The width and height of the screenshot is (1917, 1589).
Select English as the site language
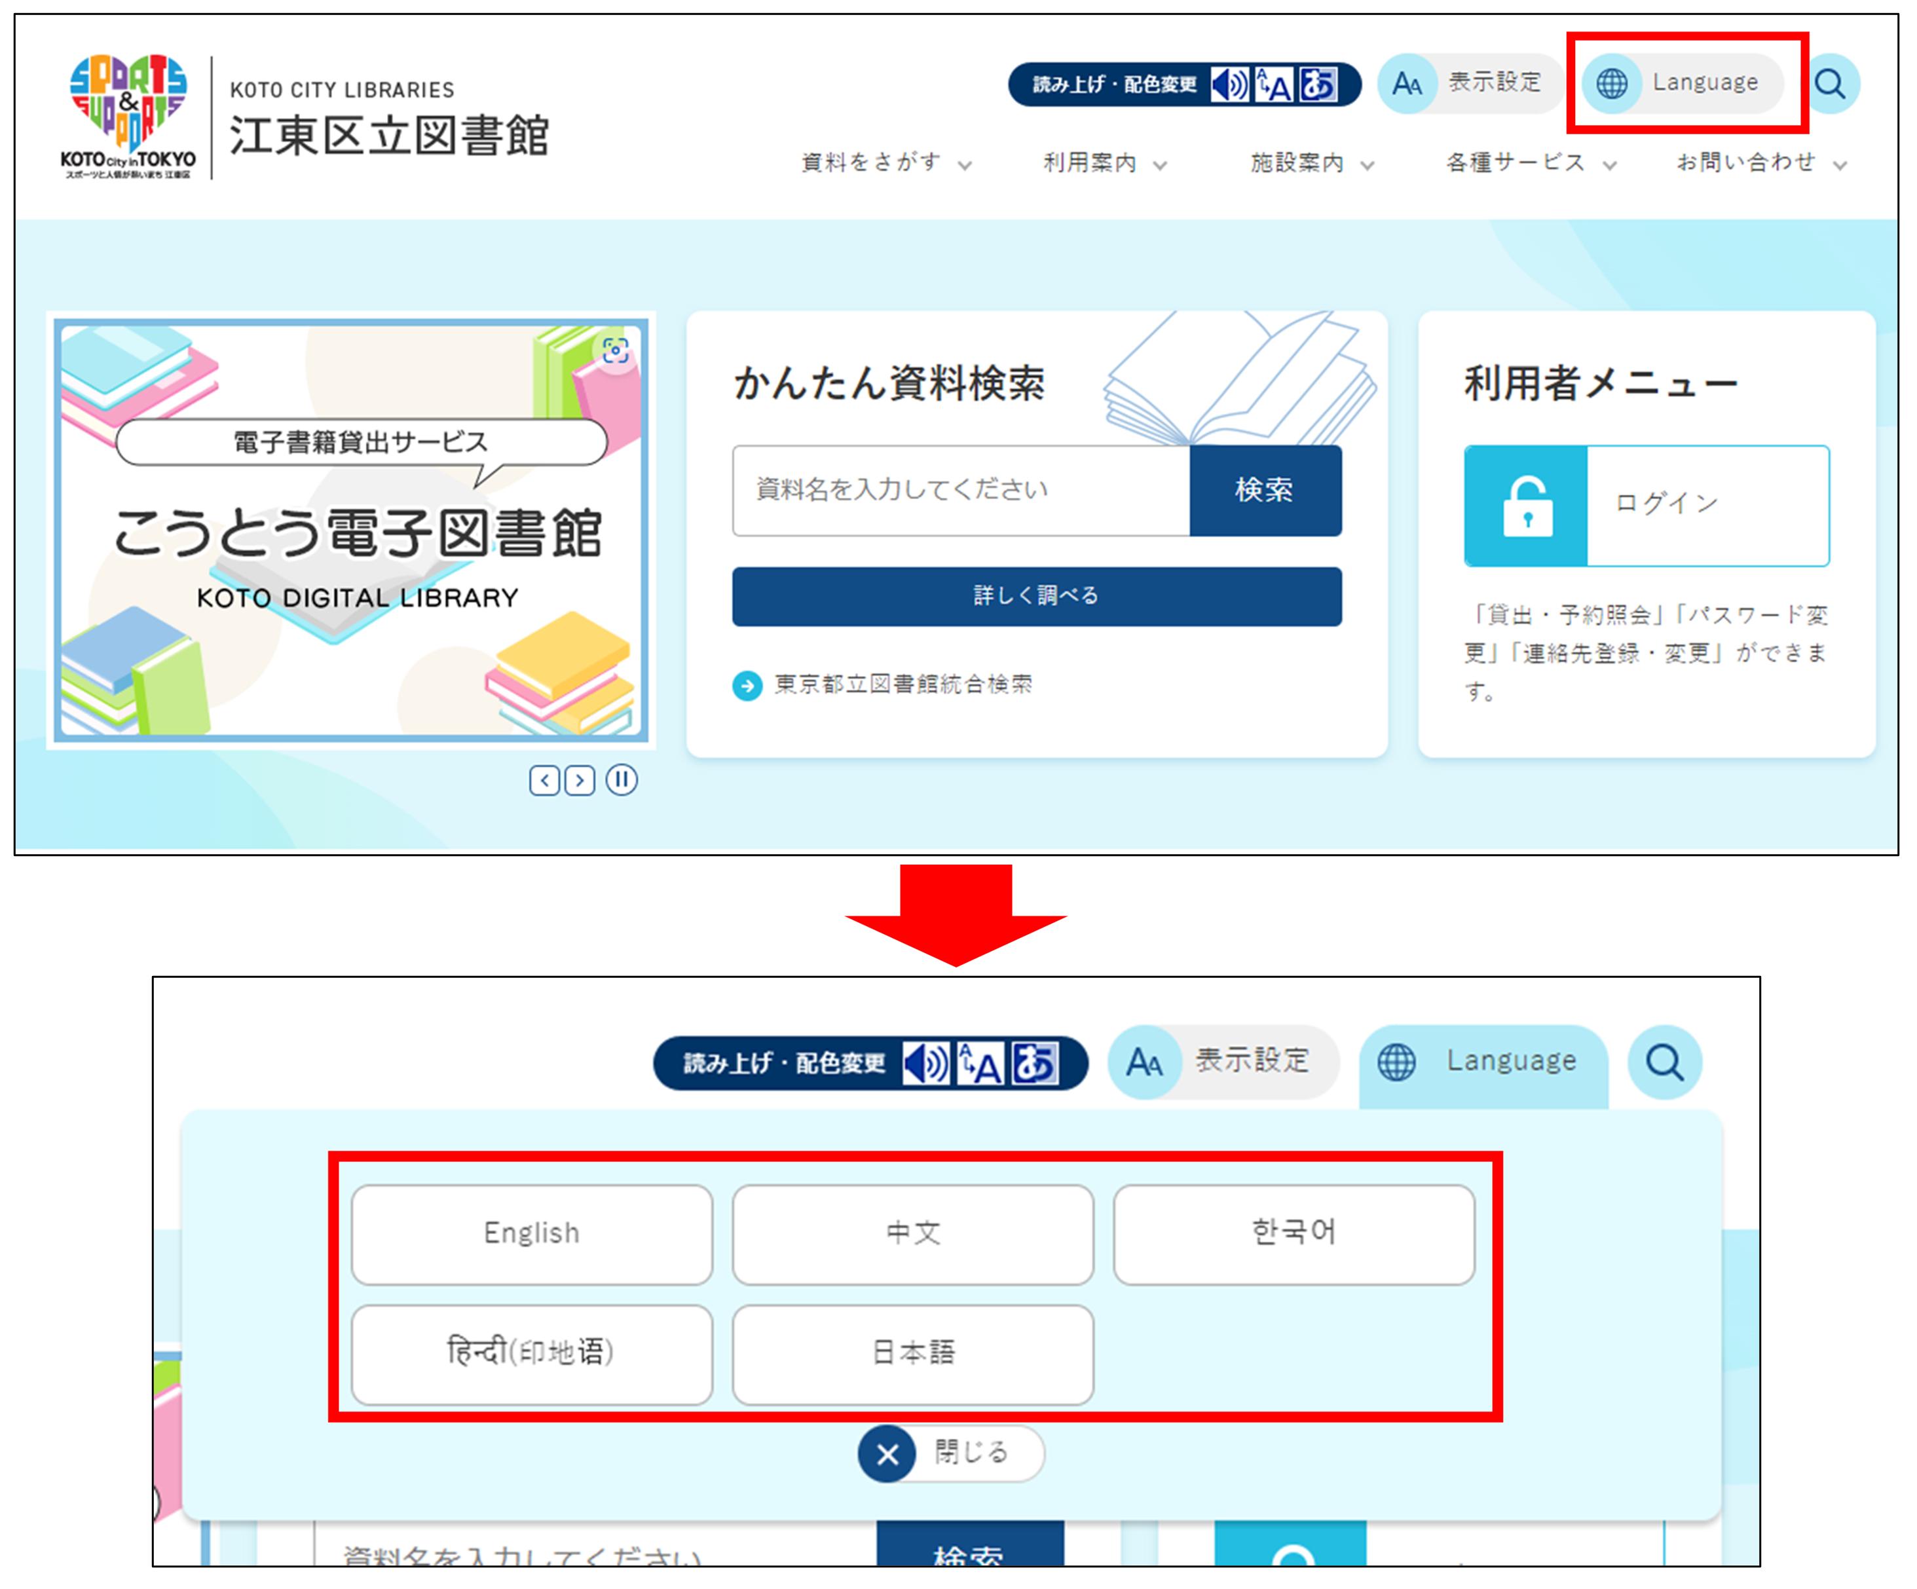tap(531, 1232)
